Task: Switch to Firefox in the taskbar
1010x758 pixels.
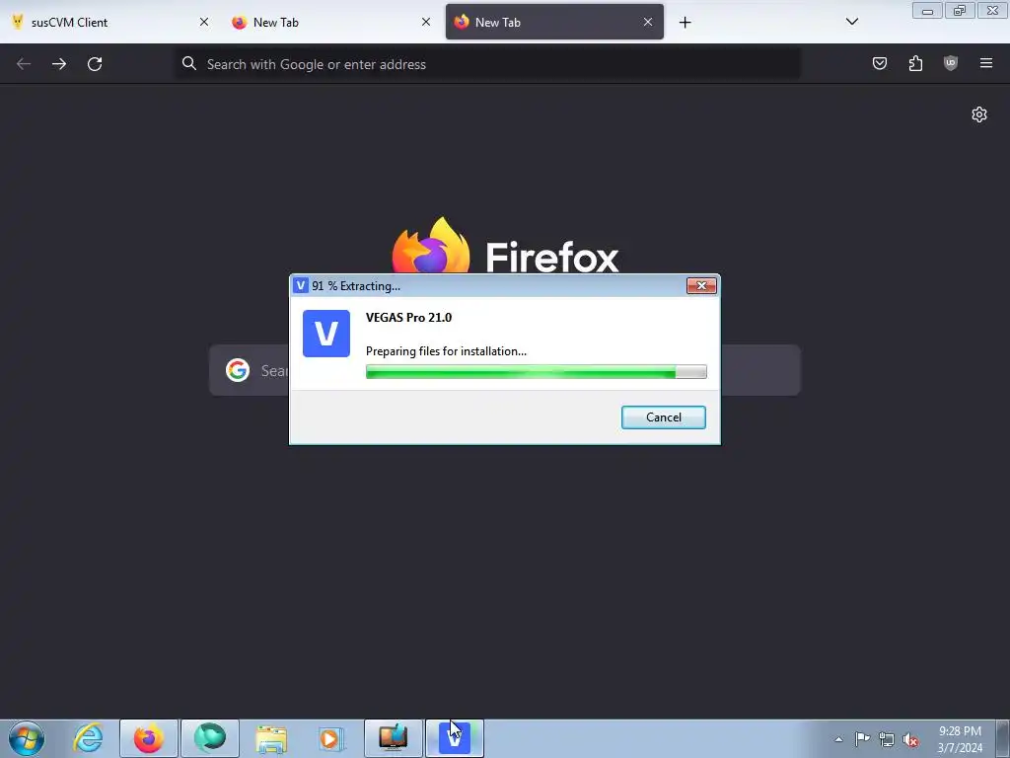Action: [x=149, y=738]
